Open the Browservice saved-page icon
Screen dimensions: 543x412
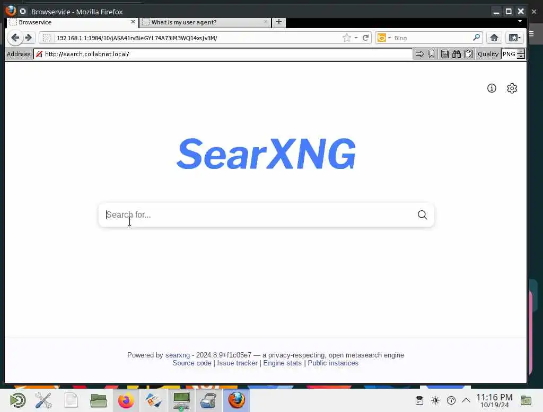tap(445, 54)
